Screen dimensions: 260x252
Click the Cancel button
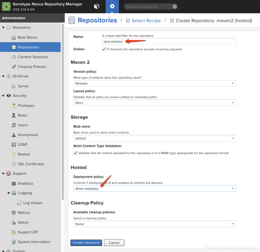click(114, 243)
